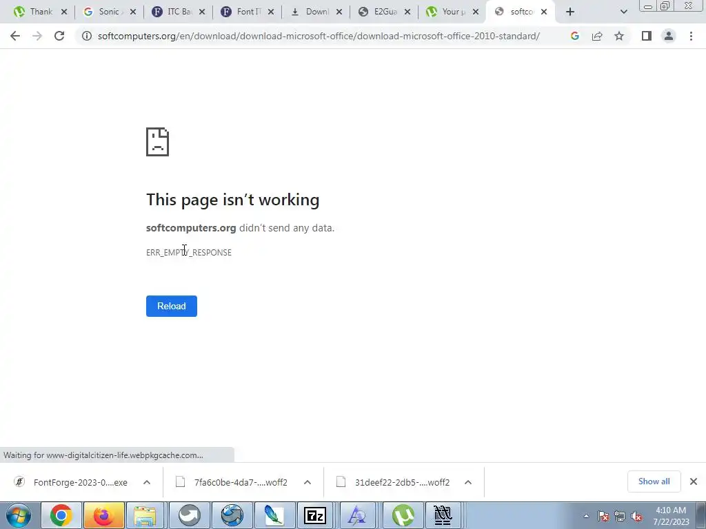This screenshot has width=706, height=529.
Task: Close the ITC Ba tab
Action: 202,12
